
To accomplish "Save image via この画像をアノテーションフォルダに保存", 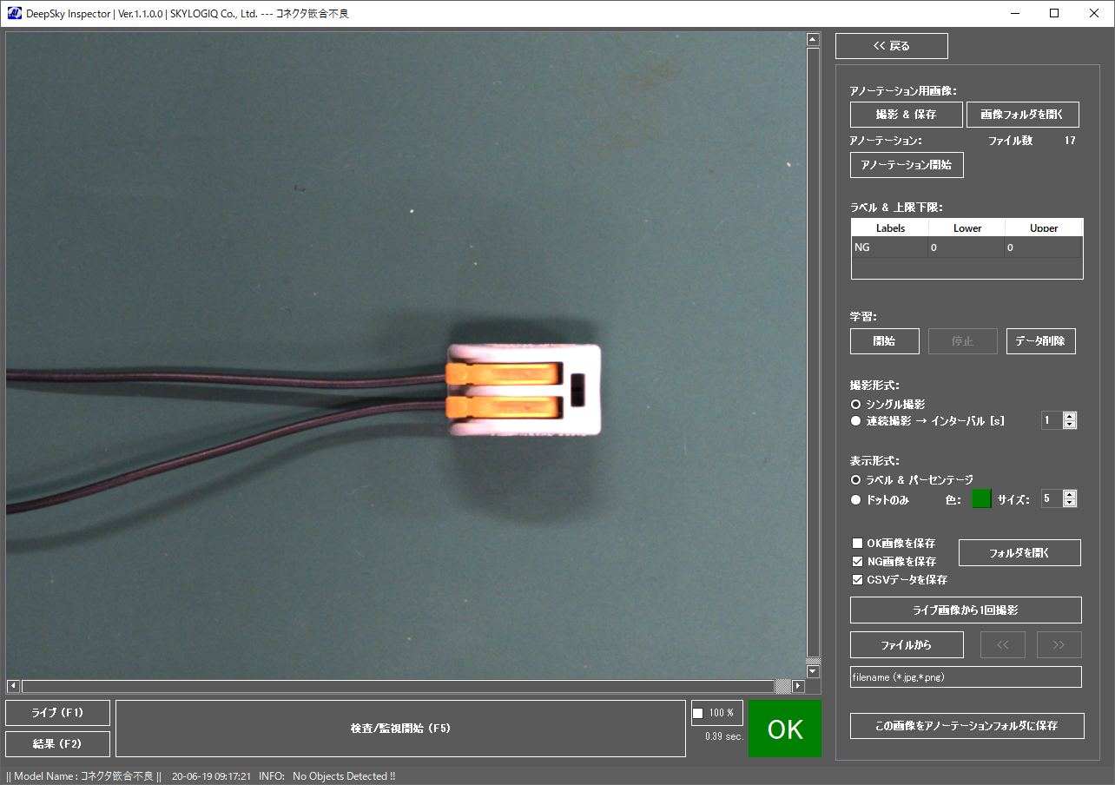I will (967, 725).
